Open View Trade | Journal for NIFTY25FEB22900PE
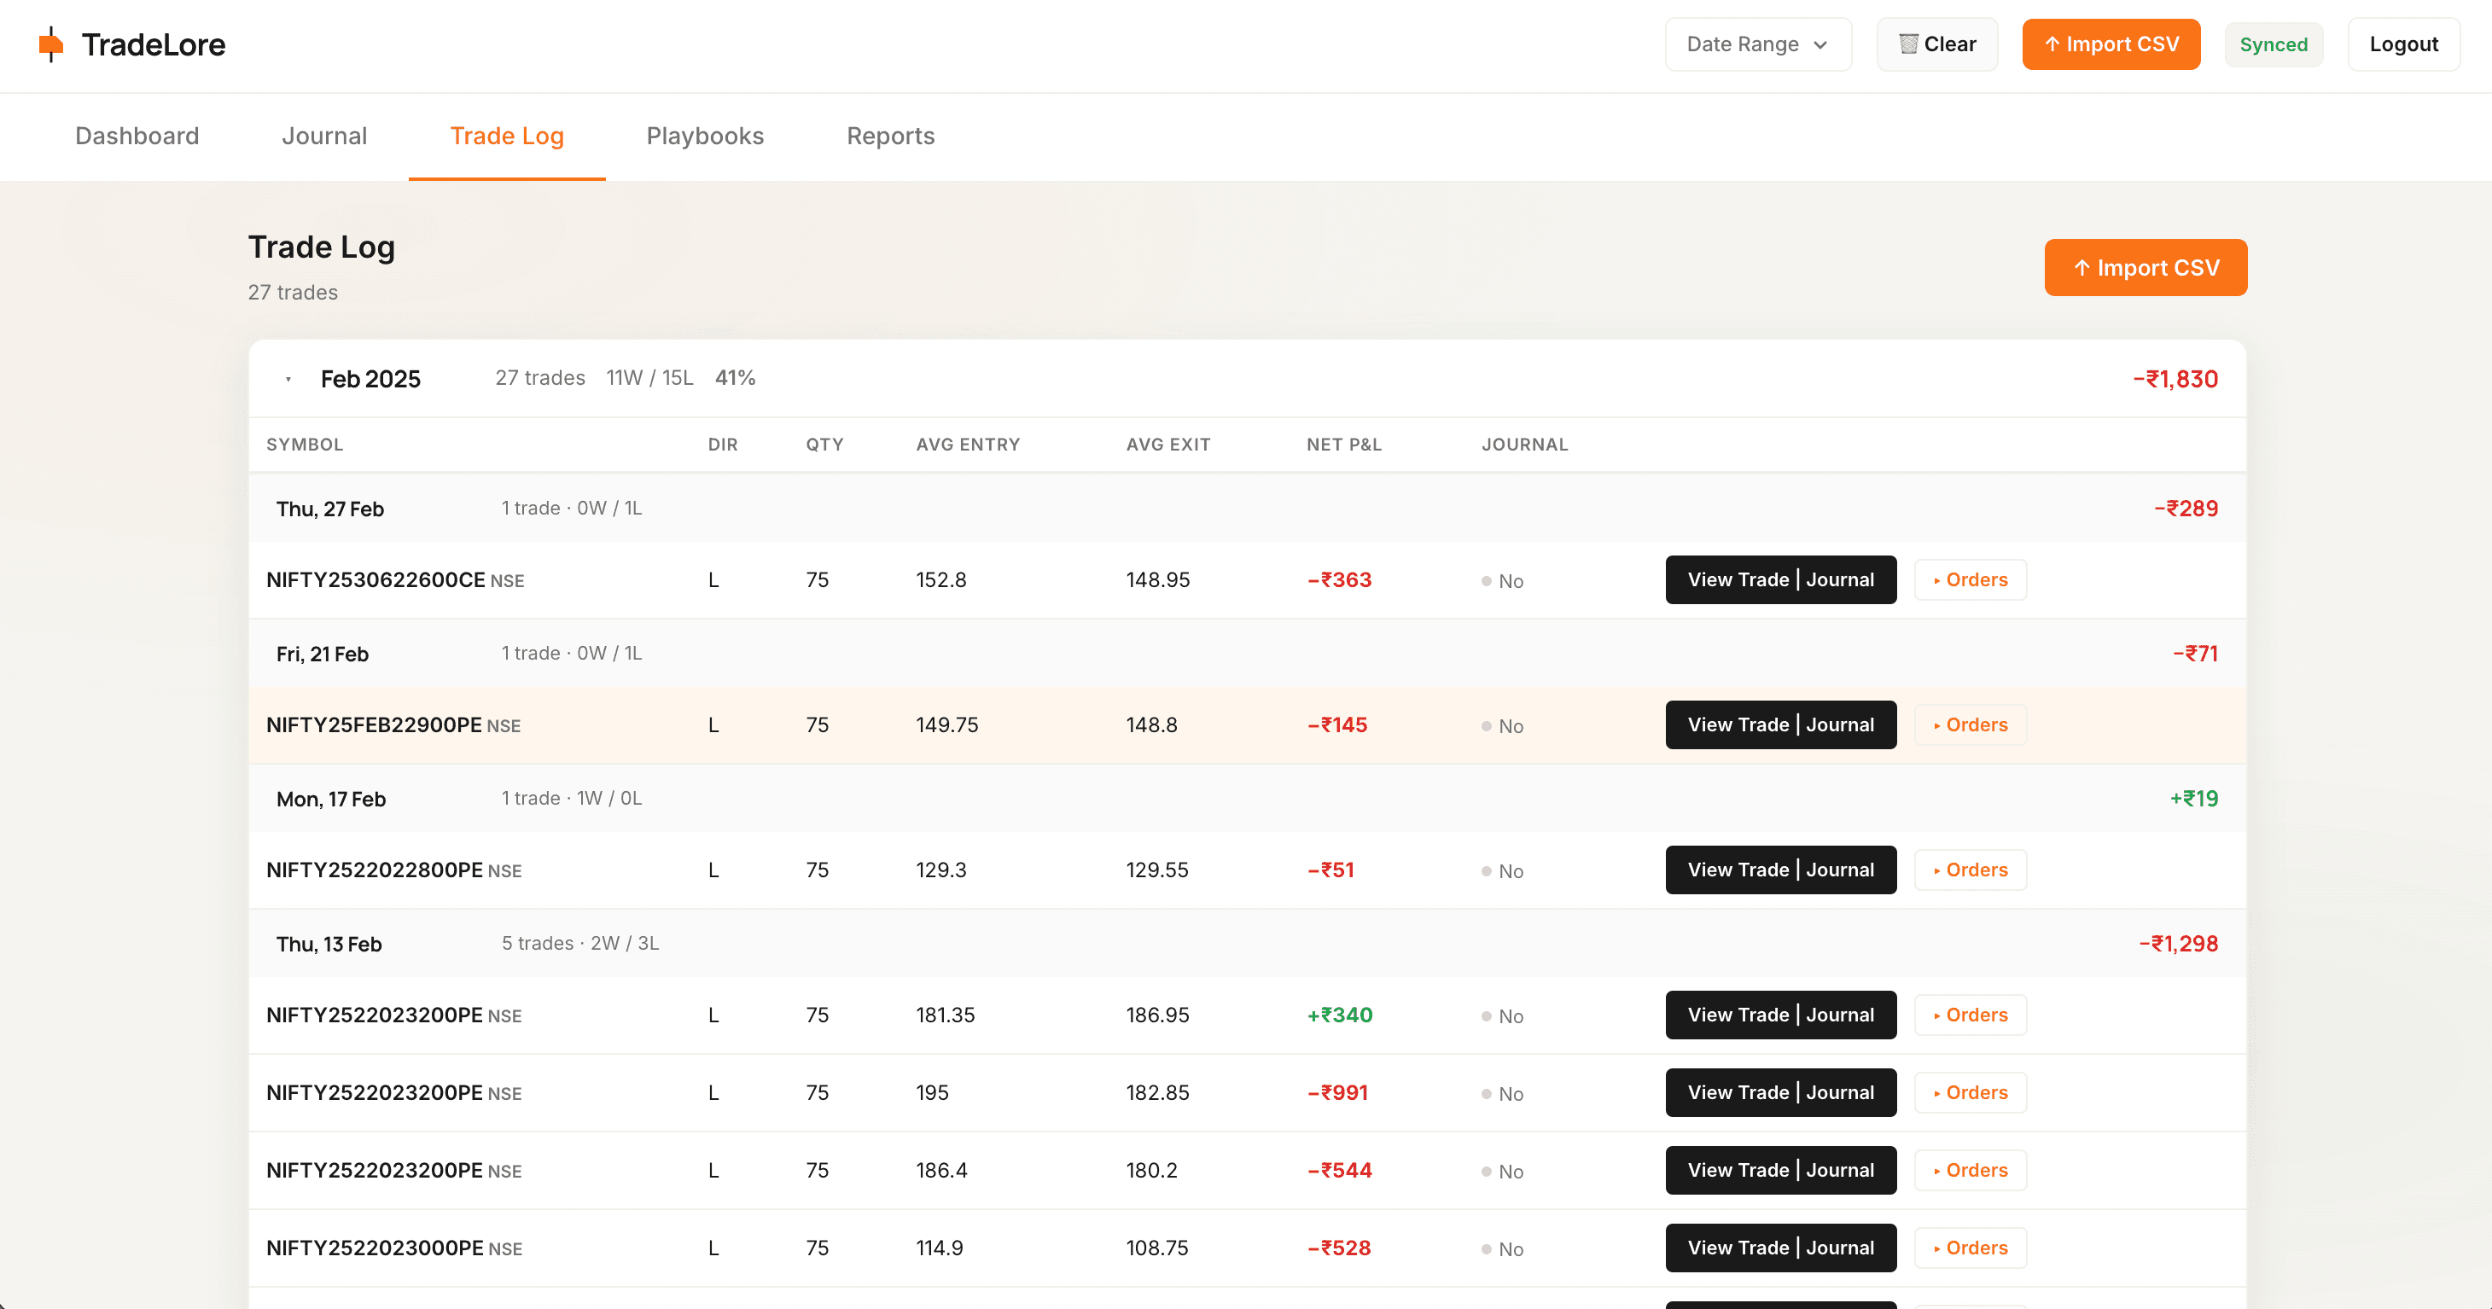Image resolution: width=2492 pixels, height=1309 pixels. pos(1780,724)
